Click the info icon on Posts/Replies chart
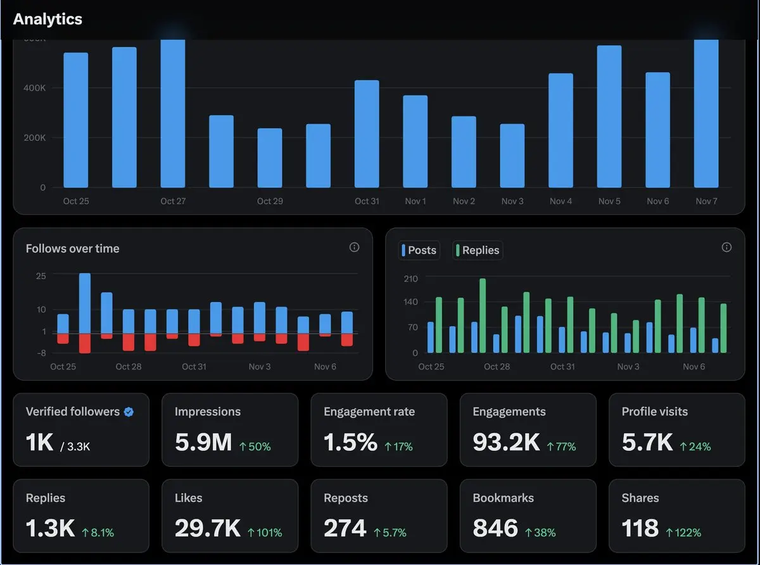Viewport: 760px width, 565px height. [x=726, y=248]
